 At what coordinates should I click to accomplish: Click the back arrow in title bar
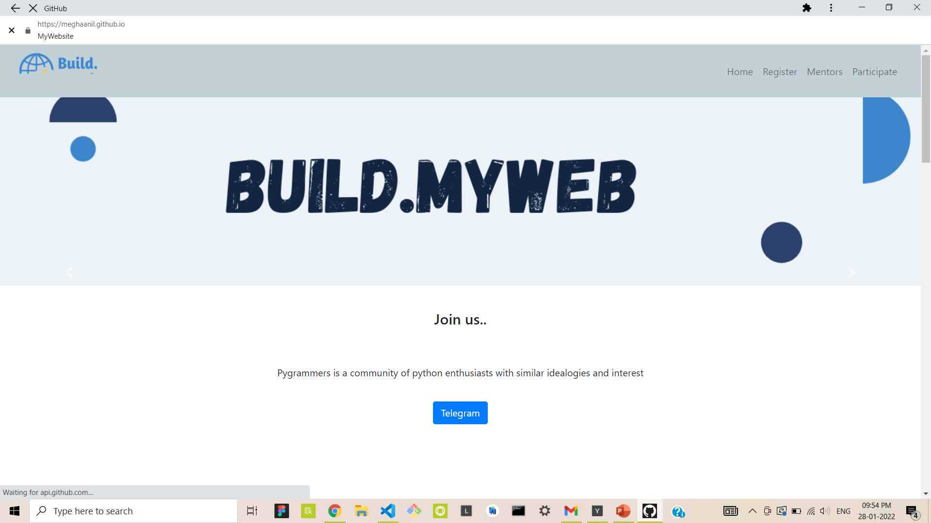[15, 8]
